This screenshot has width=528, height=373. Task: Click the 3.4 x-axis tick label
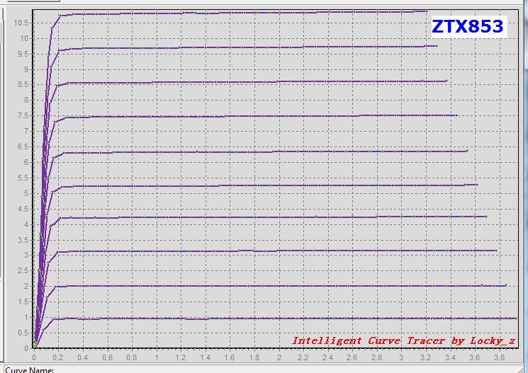click(x=450, y=357)
